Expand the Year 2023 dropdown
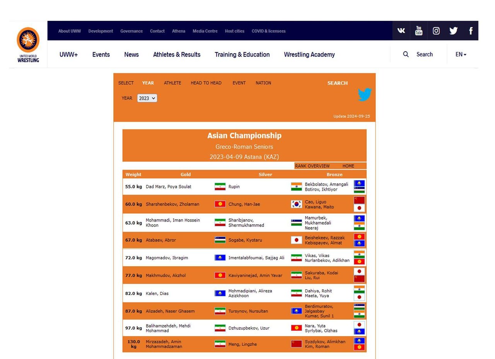This screenshot has height=359, width=495. coord(147,98)
